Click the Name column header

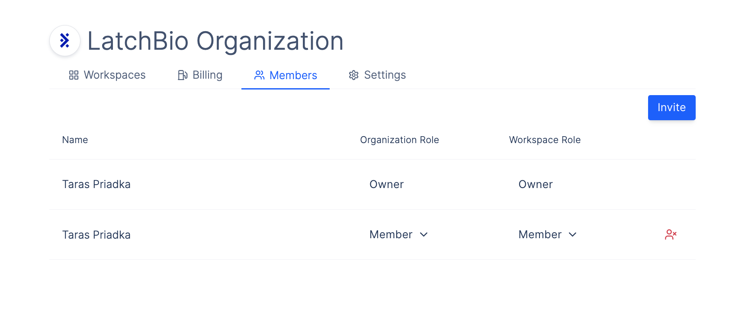click(x=75, y=140)
